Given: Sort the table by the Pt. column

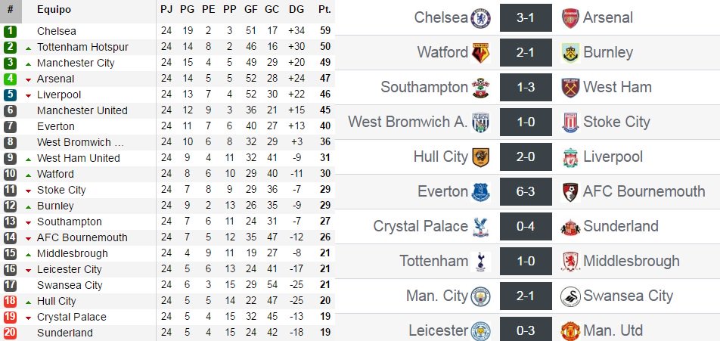Looking at the screenshot, I should tap(325, 10).
